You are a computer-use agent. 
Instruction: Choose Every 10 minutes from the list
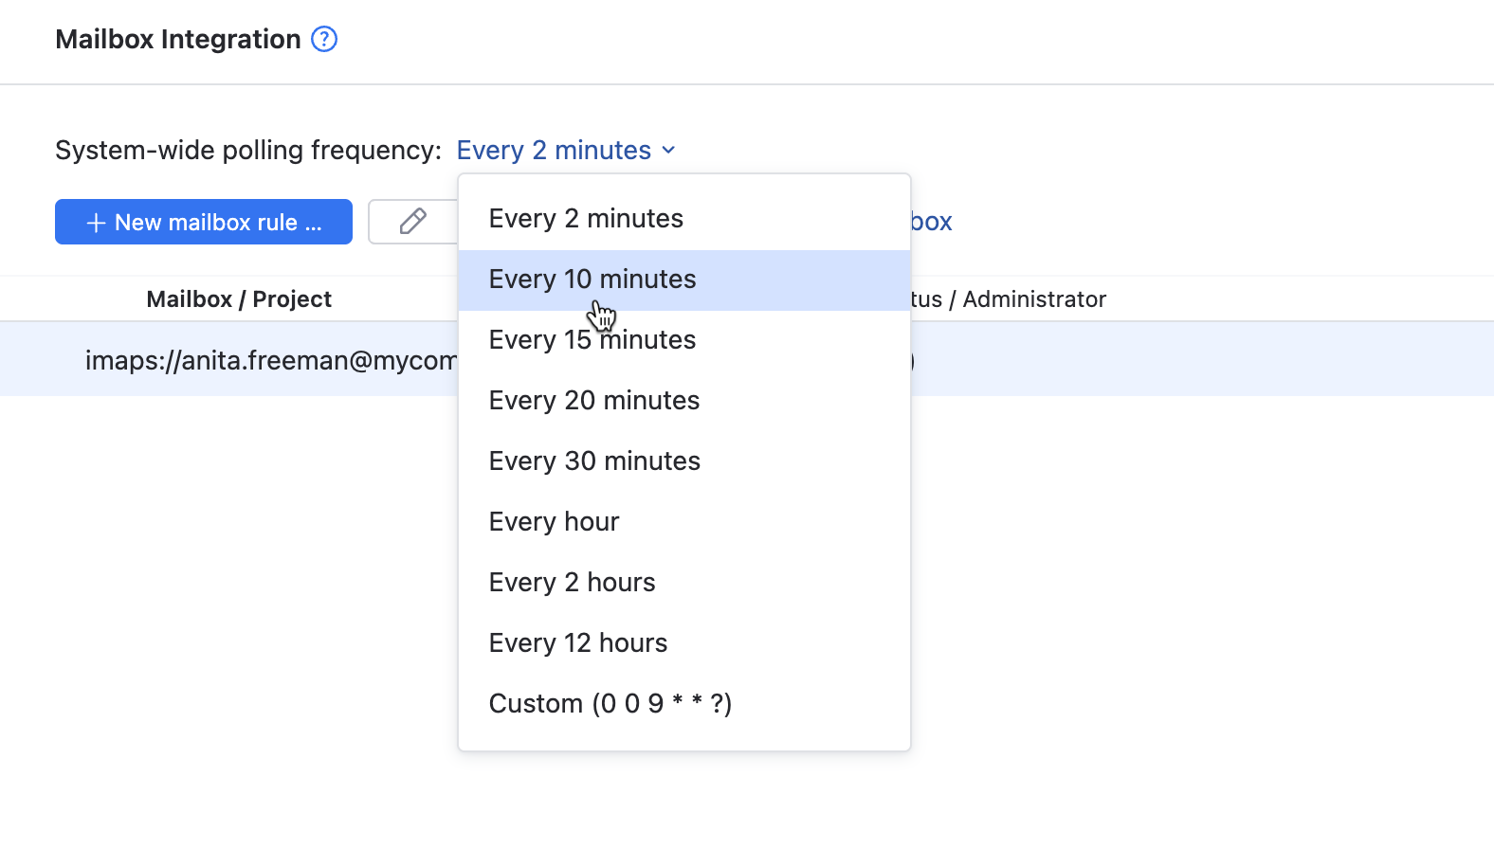(x=592, y=280)
